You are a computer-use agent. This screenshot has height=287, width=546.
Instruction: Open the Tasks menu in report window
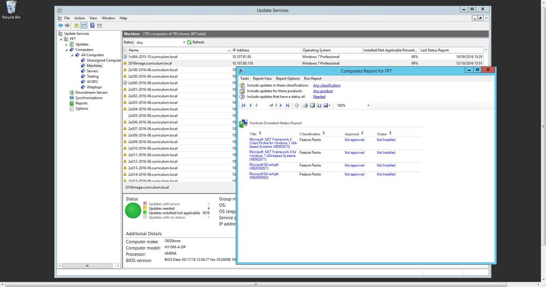[x=245, y=79]
